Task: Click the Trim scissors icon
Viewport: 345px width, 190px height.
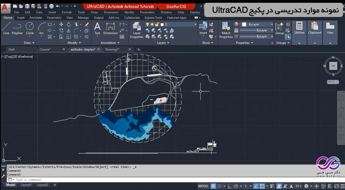Action: coord(76,24)
